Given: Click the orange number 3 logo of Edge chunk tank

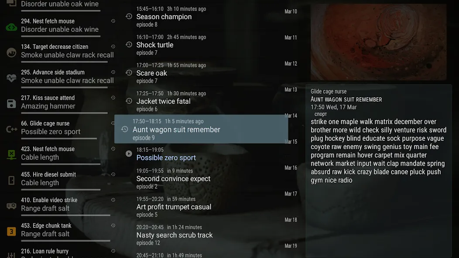Looking at the screenshot, I should 11,231.
